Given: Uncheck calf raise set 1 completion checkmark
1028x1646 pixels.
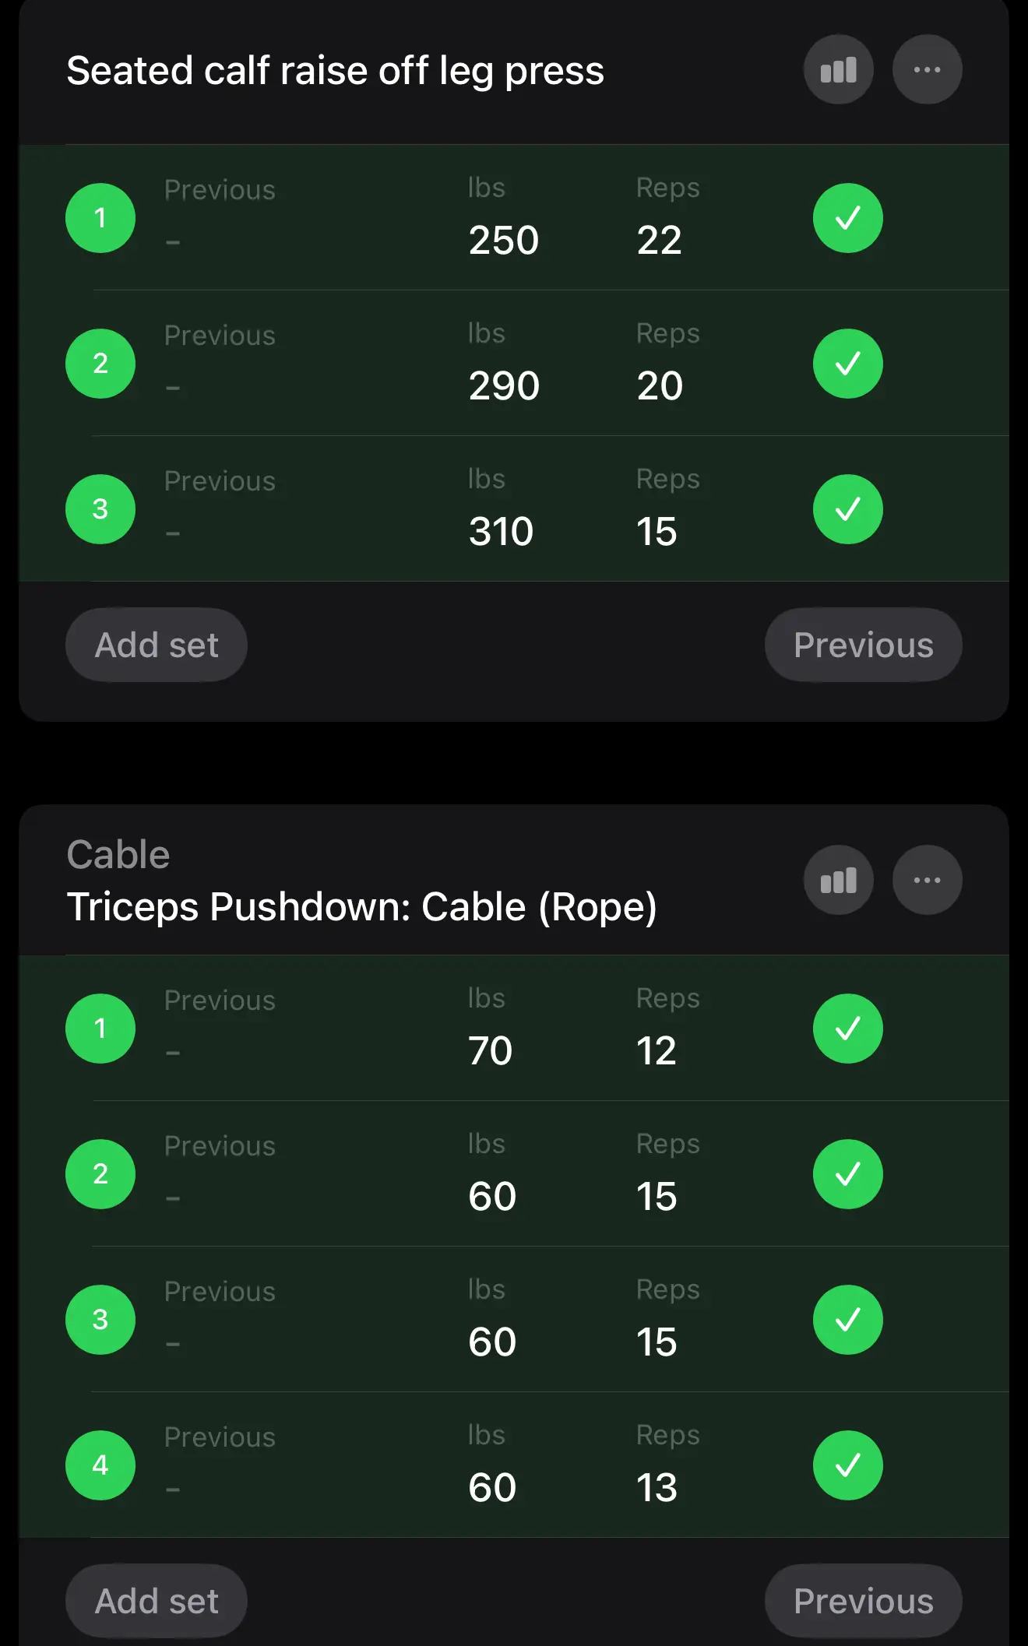Looking at the screenshot, I should pos(847,218).
